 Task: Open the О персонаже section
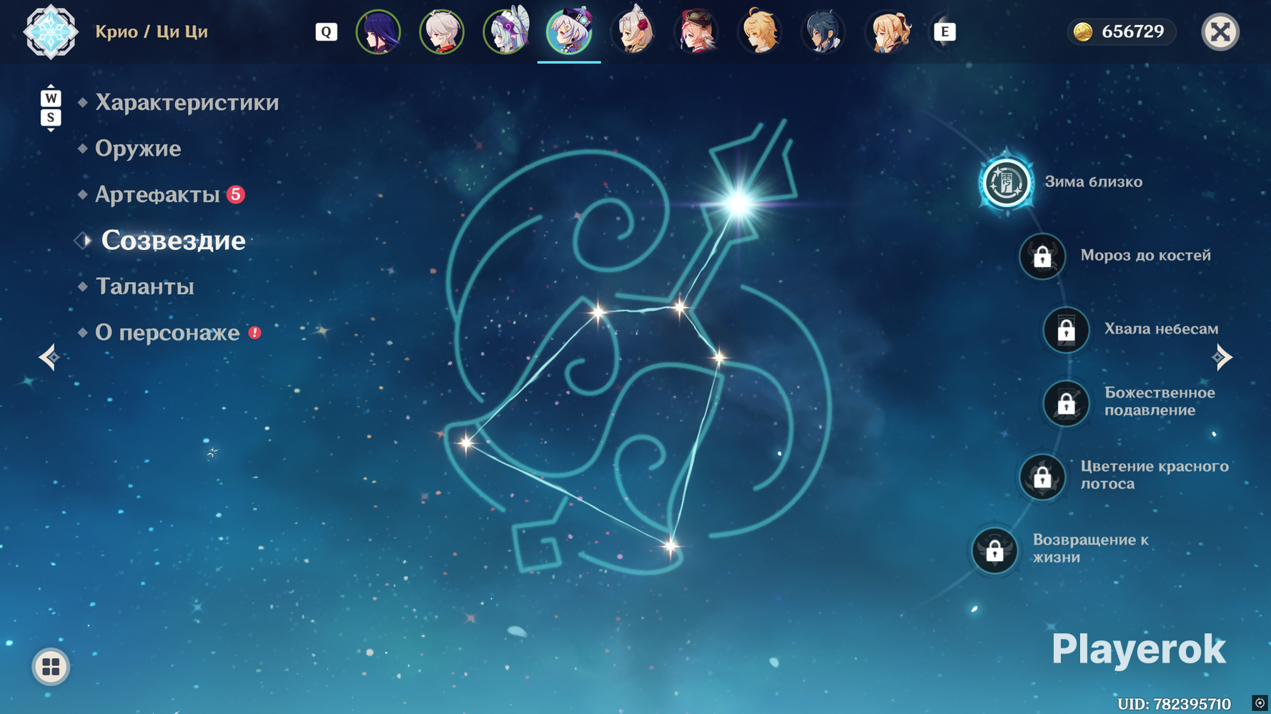(167, 333)
